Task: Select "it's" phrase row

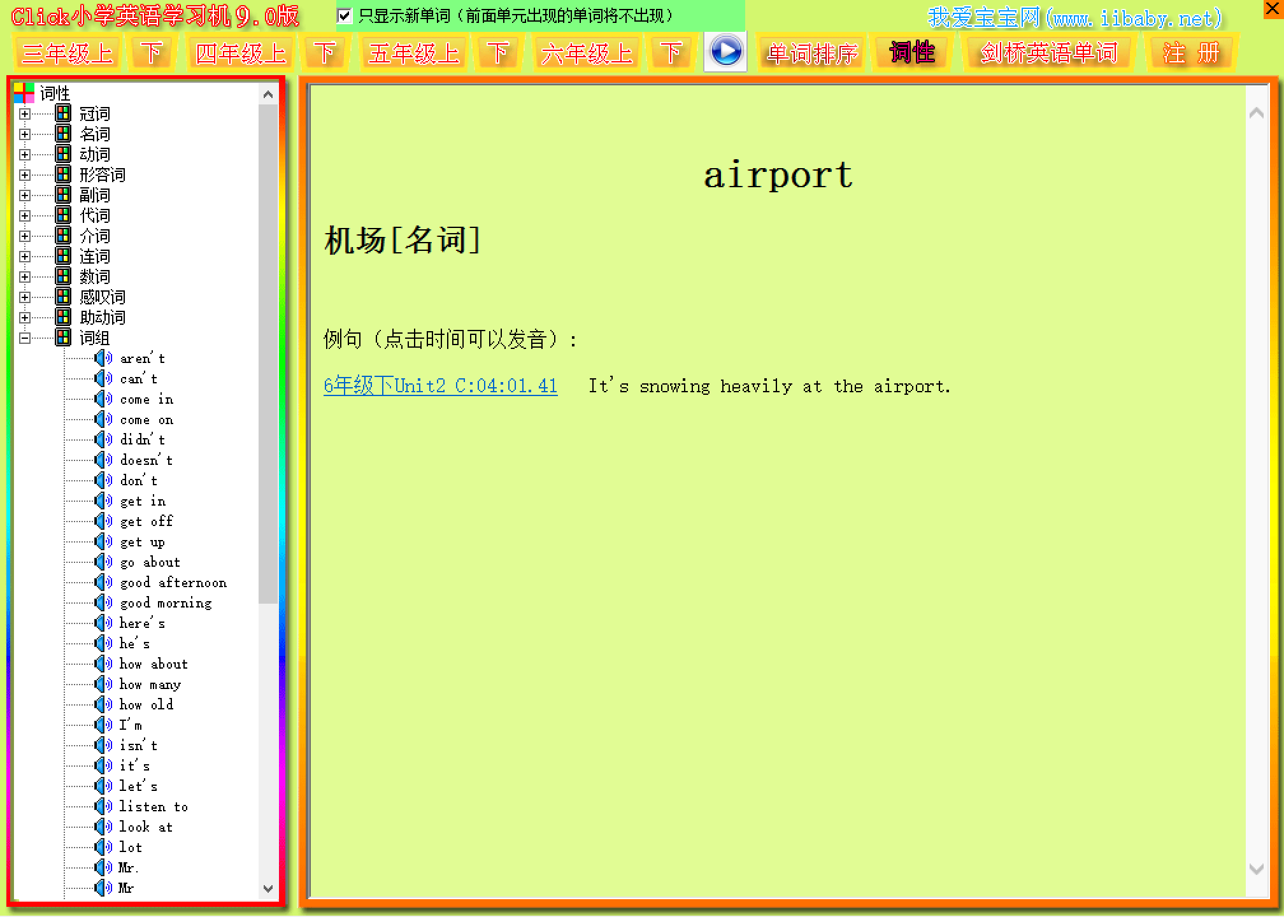Action: click(x=134, y=766)
